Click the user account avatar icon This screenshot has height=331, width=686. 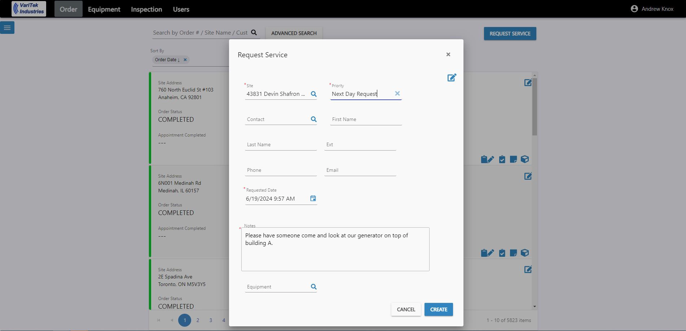click(634, 9)
